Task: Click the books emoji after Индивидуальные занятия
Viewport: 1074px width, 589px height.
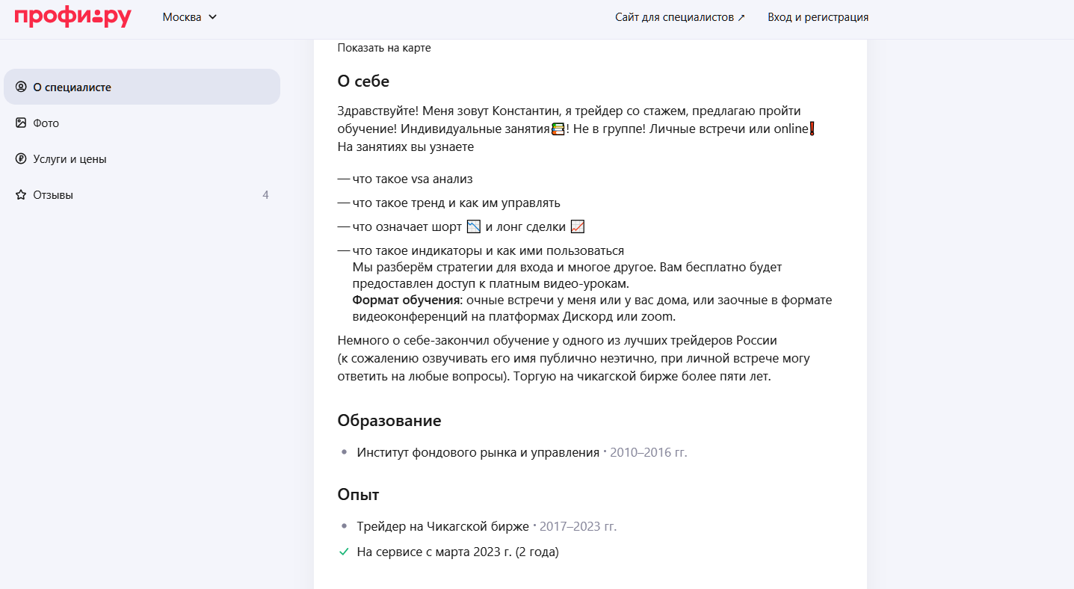Action: tap(558, 129)
